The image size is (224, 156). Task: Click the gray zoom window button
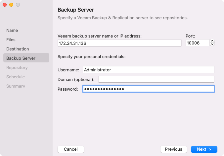click(18, 5)
